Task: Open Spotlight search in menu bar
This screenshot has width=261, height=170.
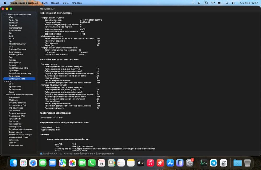Action: click(x=227, y=3)
